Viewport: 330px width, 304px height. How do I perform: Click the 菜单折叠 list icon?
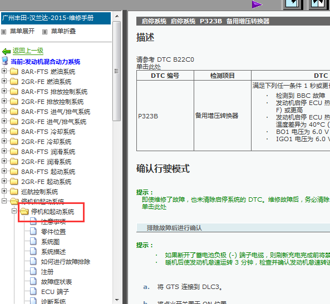click(x=45, y=32)
